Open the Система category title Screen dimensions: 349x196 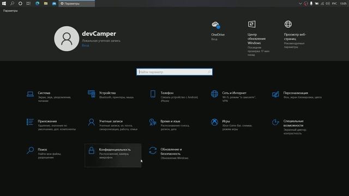click(x=44, y=93)
